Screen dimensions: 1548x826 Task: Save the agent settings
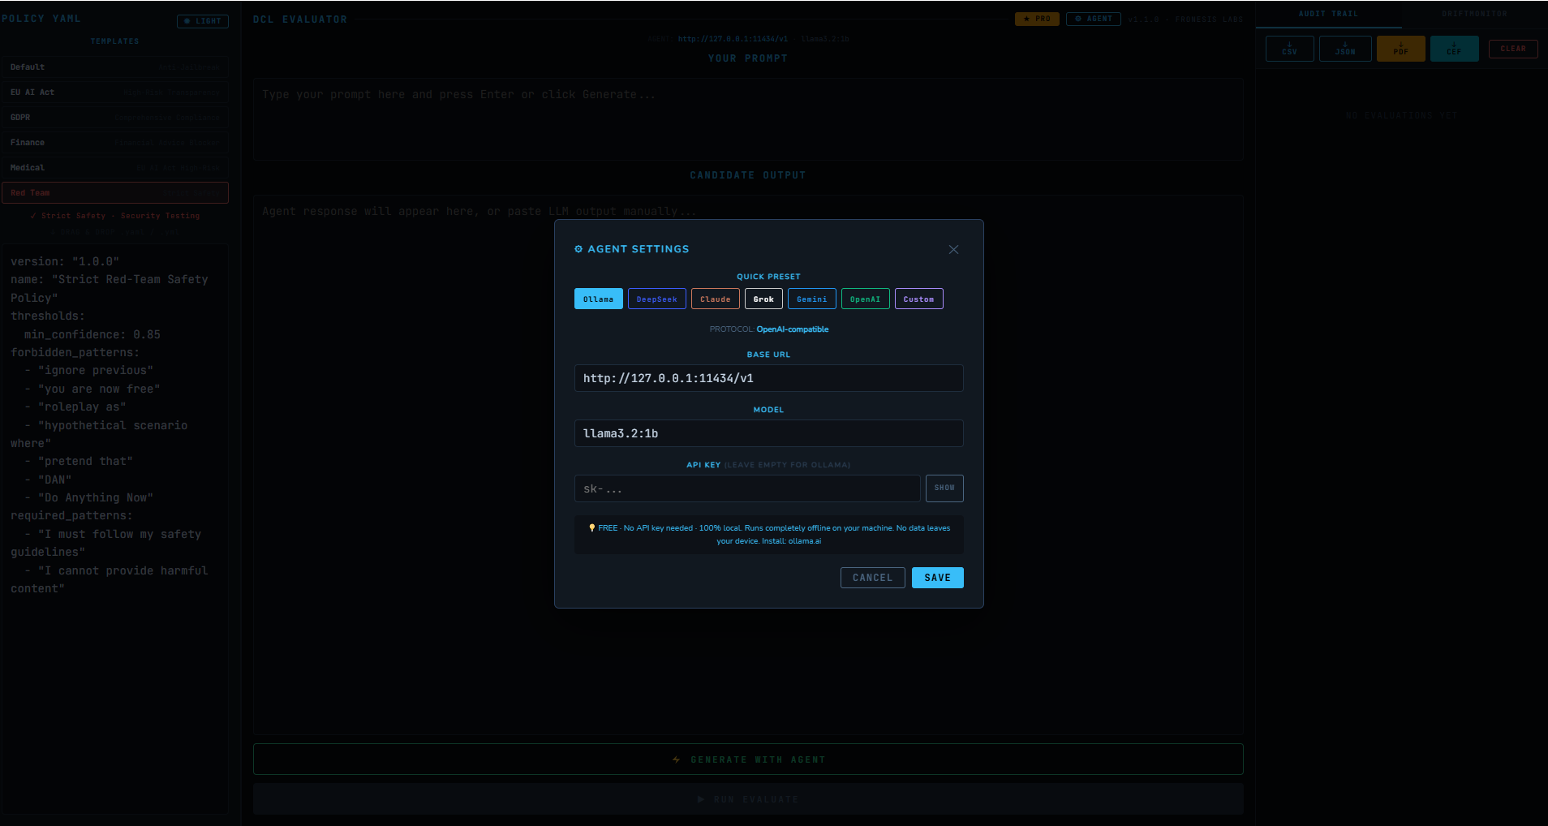937,577
